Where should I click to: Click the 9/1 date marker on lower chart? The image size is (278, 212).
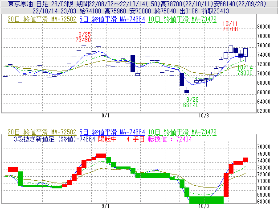[x=105, y=206]
